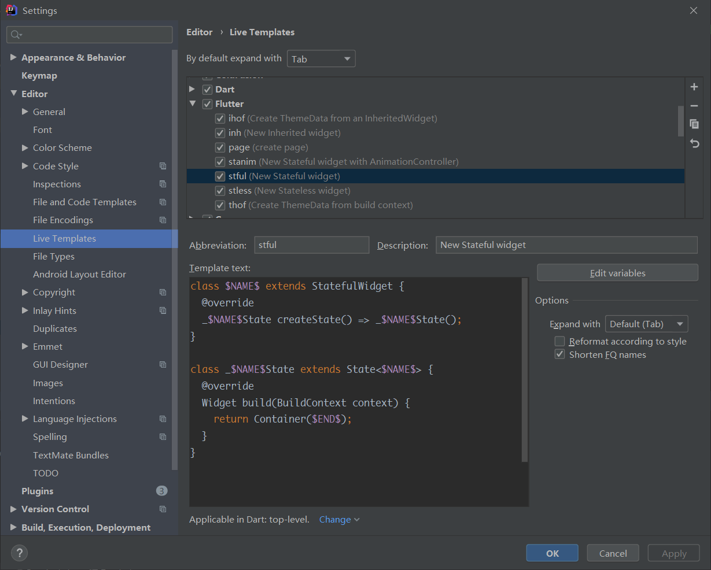Click the Apply button
This screenshot has width=711, height=570.
674,553
